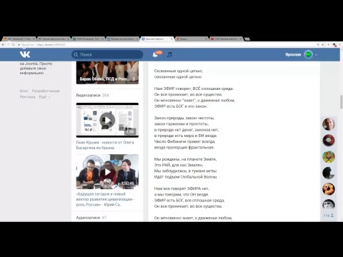Switch to the YouTube browser tab
This screenshot has height=257, width=343.
tap(227, 39)
